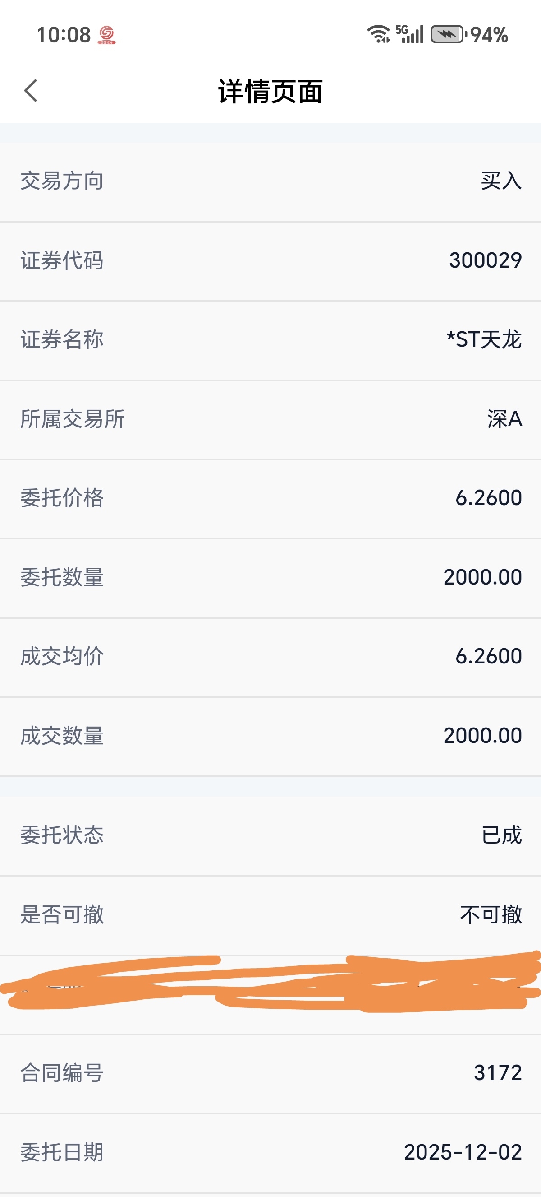
Task: Tap the 委托数量 value 2000.00
Action: (482, 578)
